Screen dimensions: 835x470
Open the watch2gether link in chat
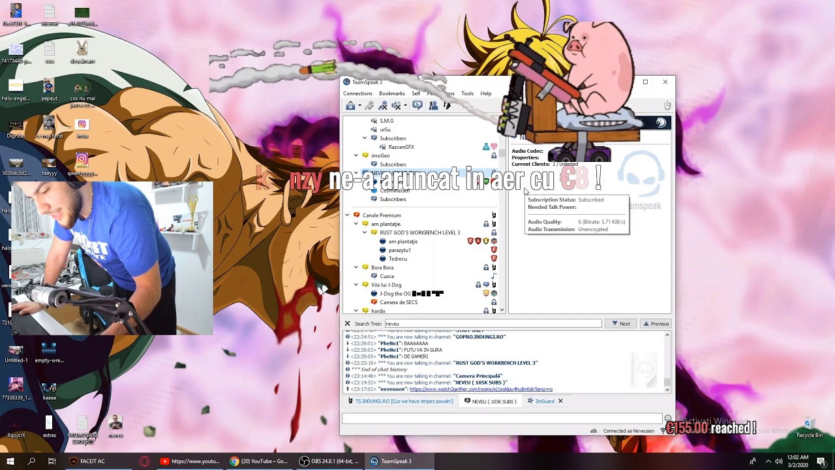pos(481,389)
